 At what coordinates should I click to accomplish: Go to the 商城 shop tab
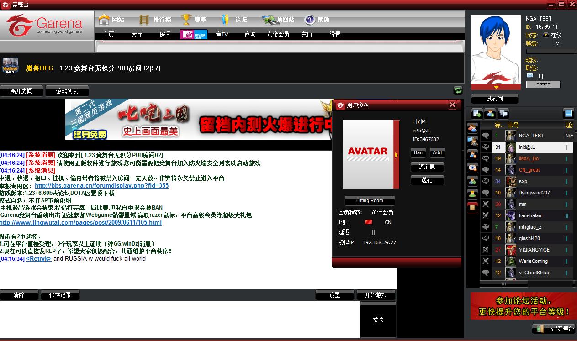250,34
